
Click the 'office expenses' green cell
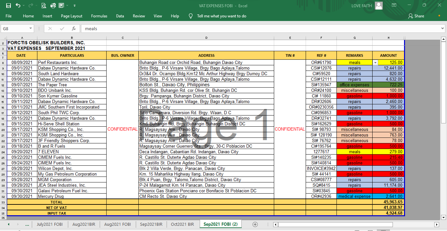click(355, 85)
